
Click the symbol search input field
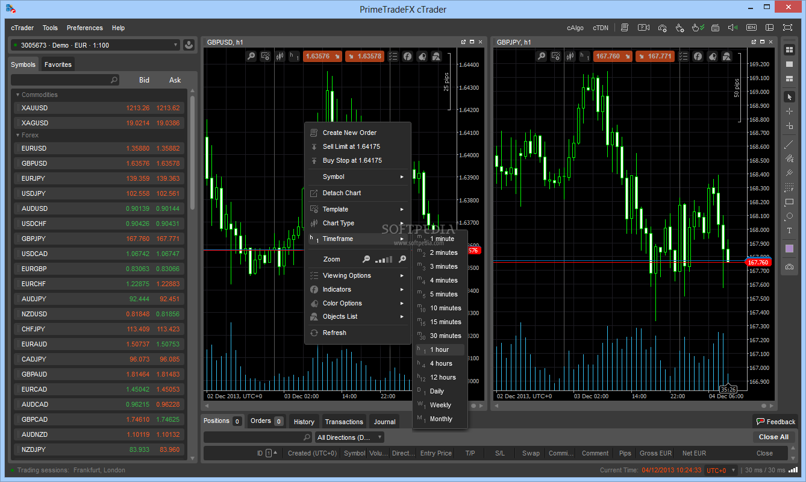point(65,80)
